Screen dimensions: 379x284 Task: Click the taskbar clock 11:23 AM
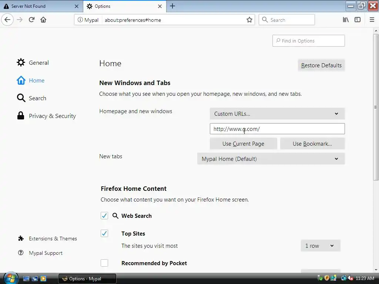(x=365, y=278)
